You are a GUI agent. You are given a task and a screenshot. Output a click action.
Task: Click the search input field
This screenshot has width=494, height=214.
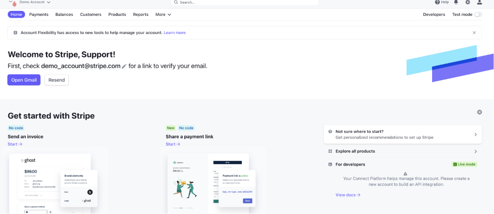[x=246, y=2]
